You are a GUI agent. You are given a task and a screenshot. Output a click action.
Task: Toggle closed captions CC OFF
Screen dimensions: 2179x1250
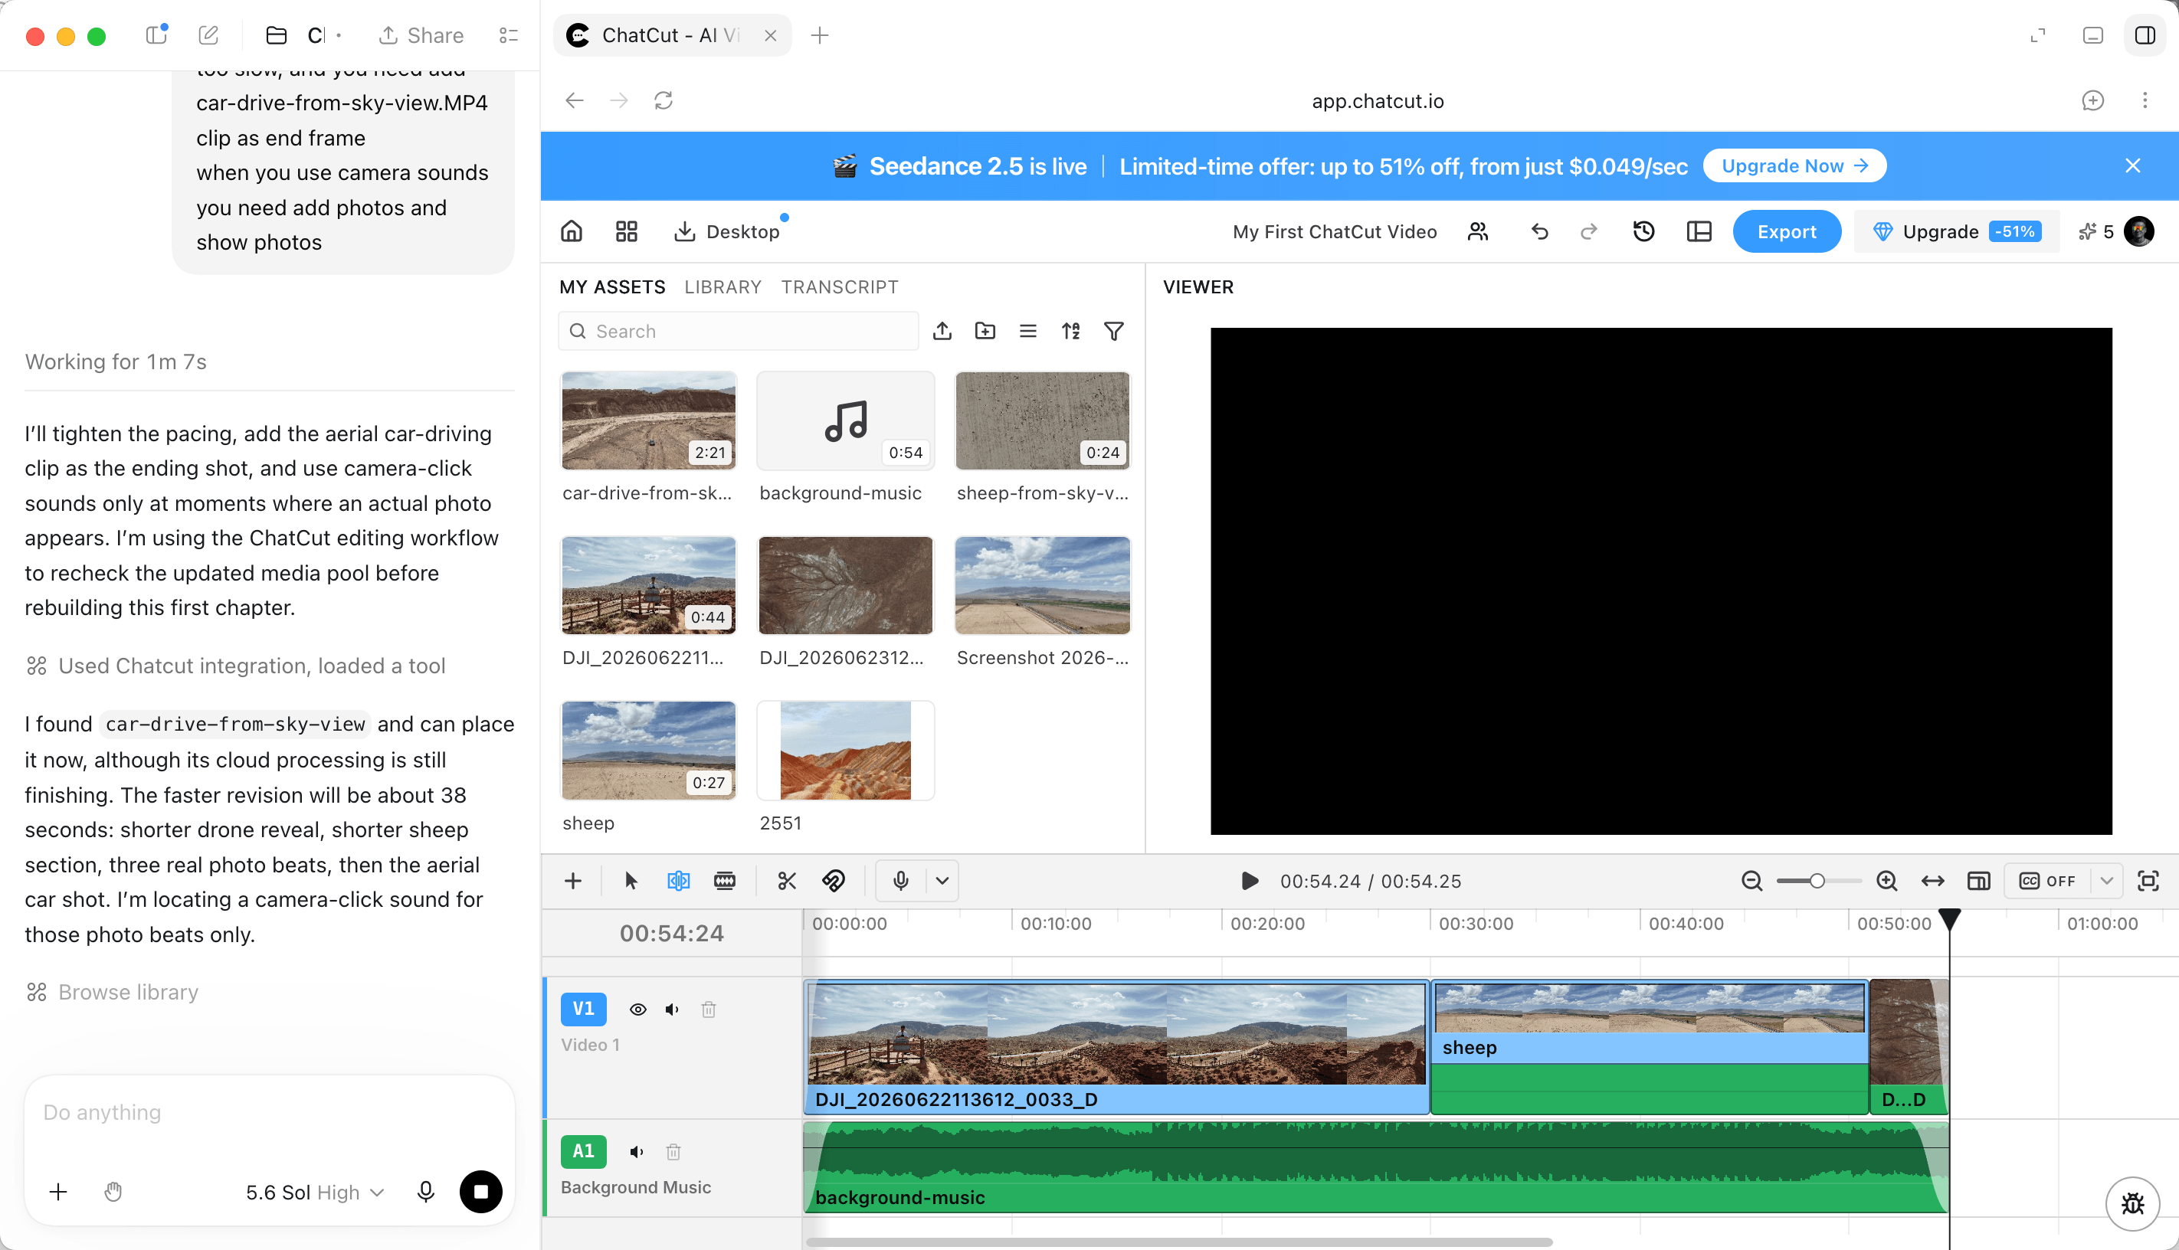click(2046, 881)
